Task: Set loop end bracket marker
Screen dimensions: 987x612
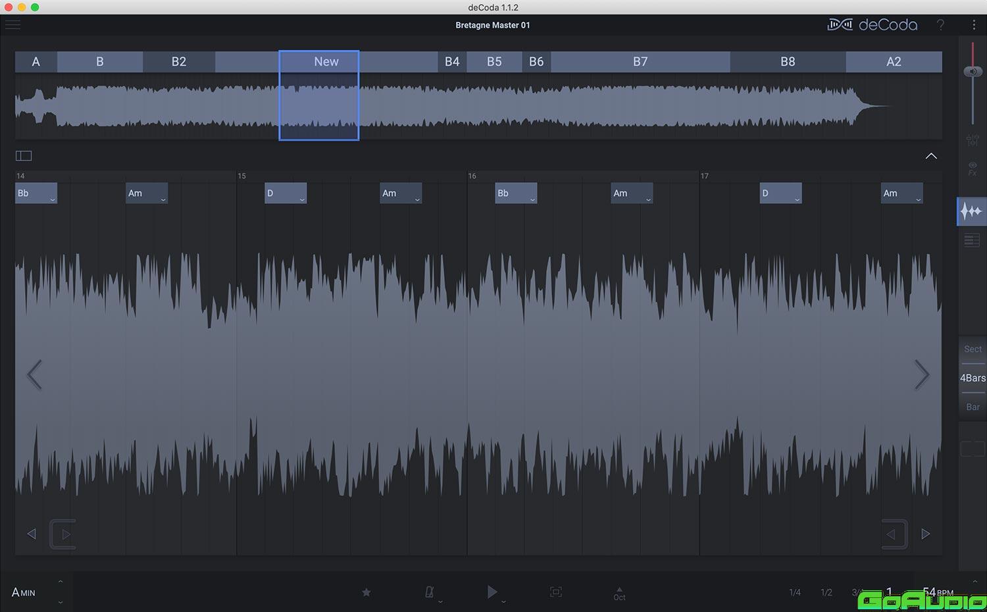Action: (895, 534)
